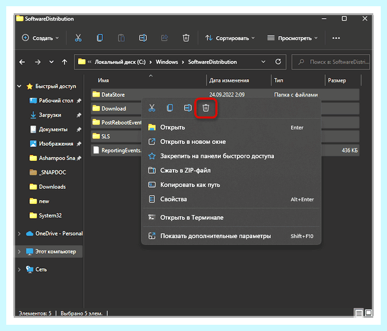Click the 436 КБ size value
The height and width of the screenshot is (331, 387).
tap(350, 150)
